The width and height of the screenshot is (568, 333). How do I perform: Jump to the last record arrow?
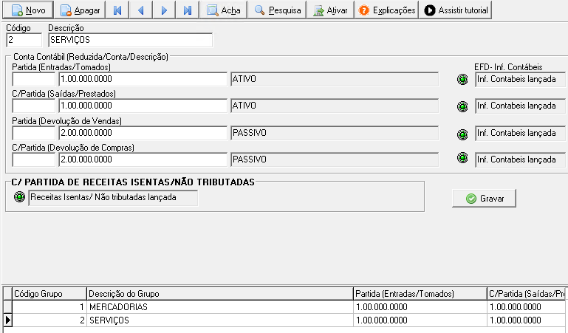click(188, 10)
